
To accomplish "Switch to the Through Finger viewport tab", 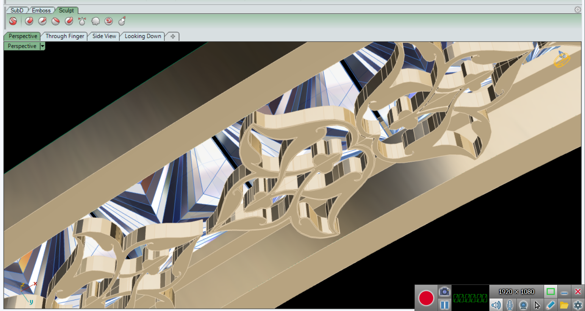I will pos(65,36).
